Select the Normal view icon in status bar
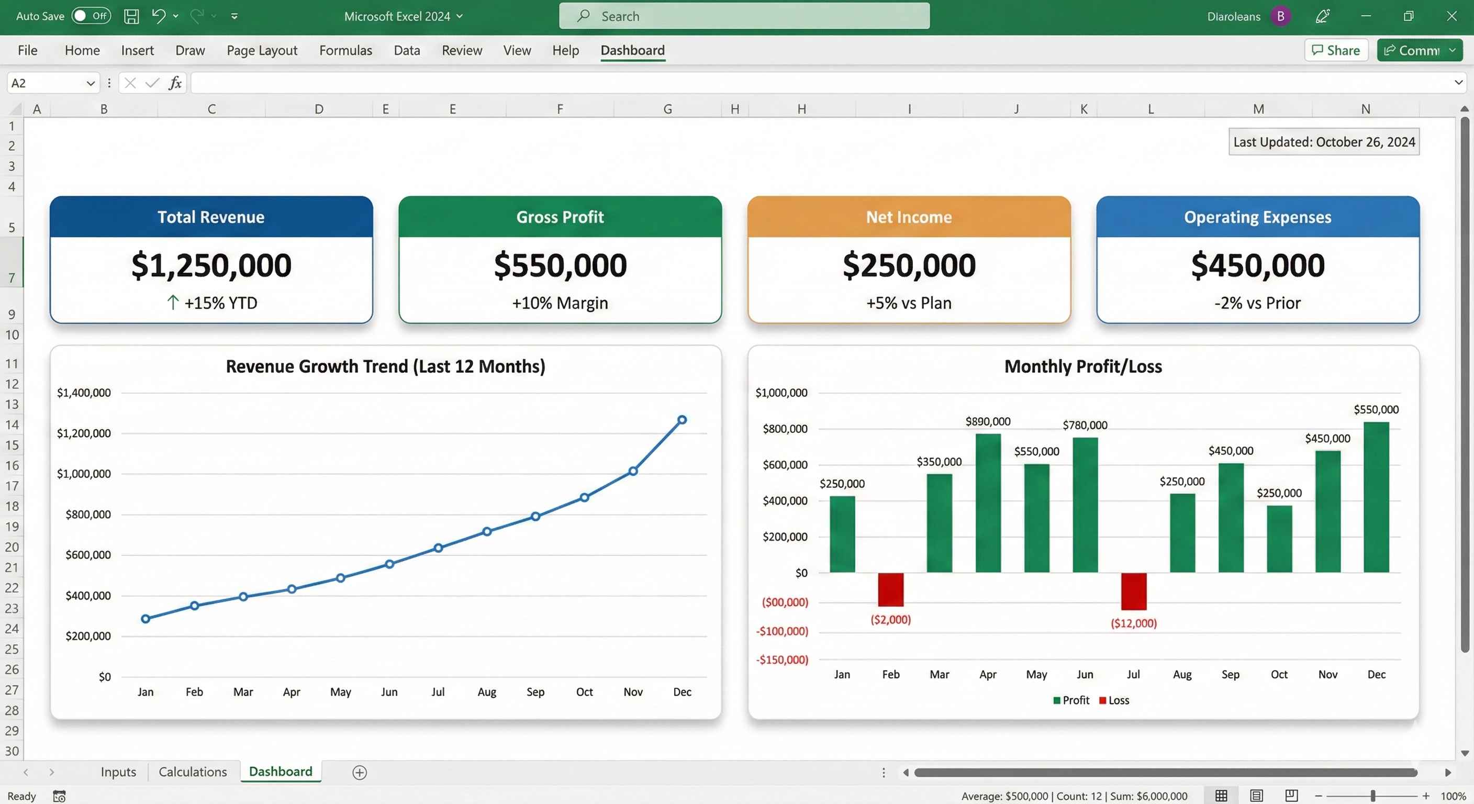Viewport: 1474px width, 804px height. tap(1221, 796)
